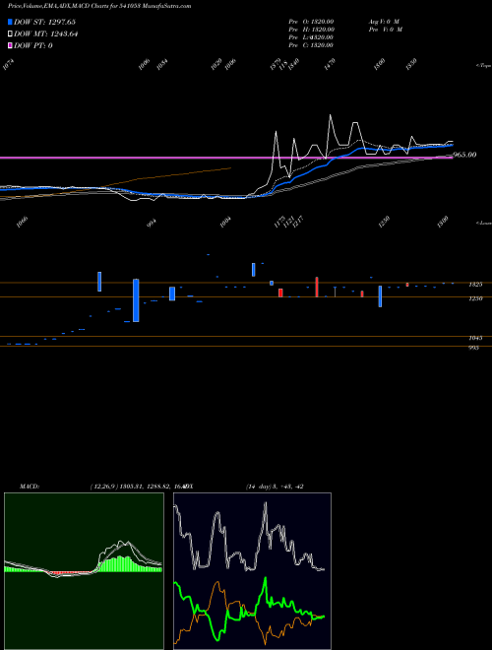Image resolution: width=492 pixels, height=650 pixels.
Task: Click the 993 price level label
Action: (473, 349)
